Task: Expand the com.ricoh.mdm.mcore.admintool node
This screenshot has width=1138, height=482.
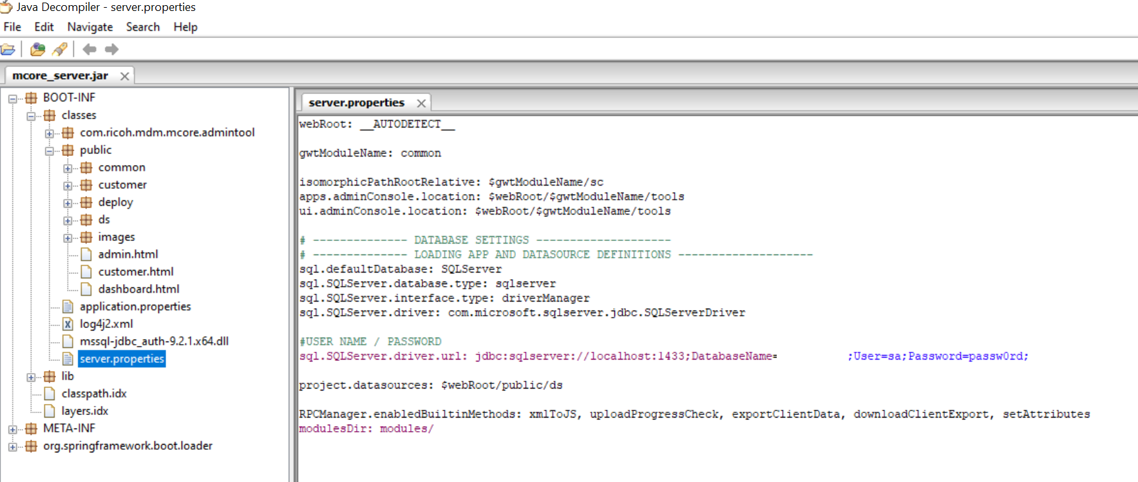Action: [49, 133]
